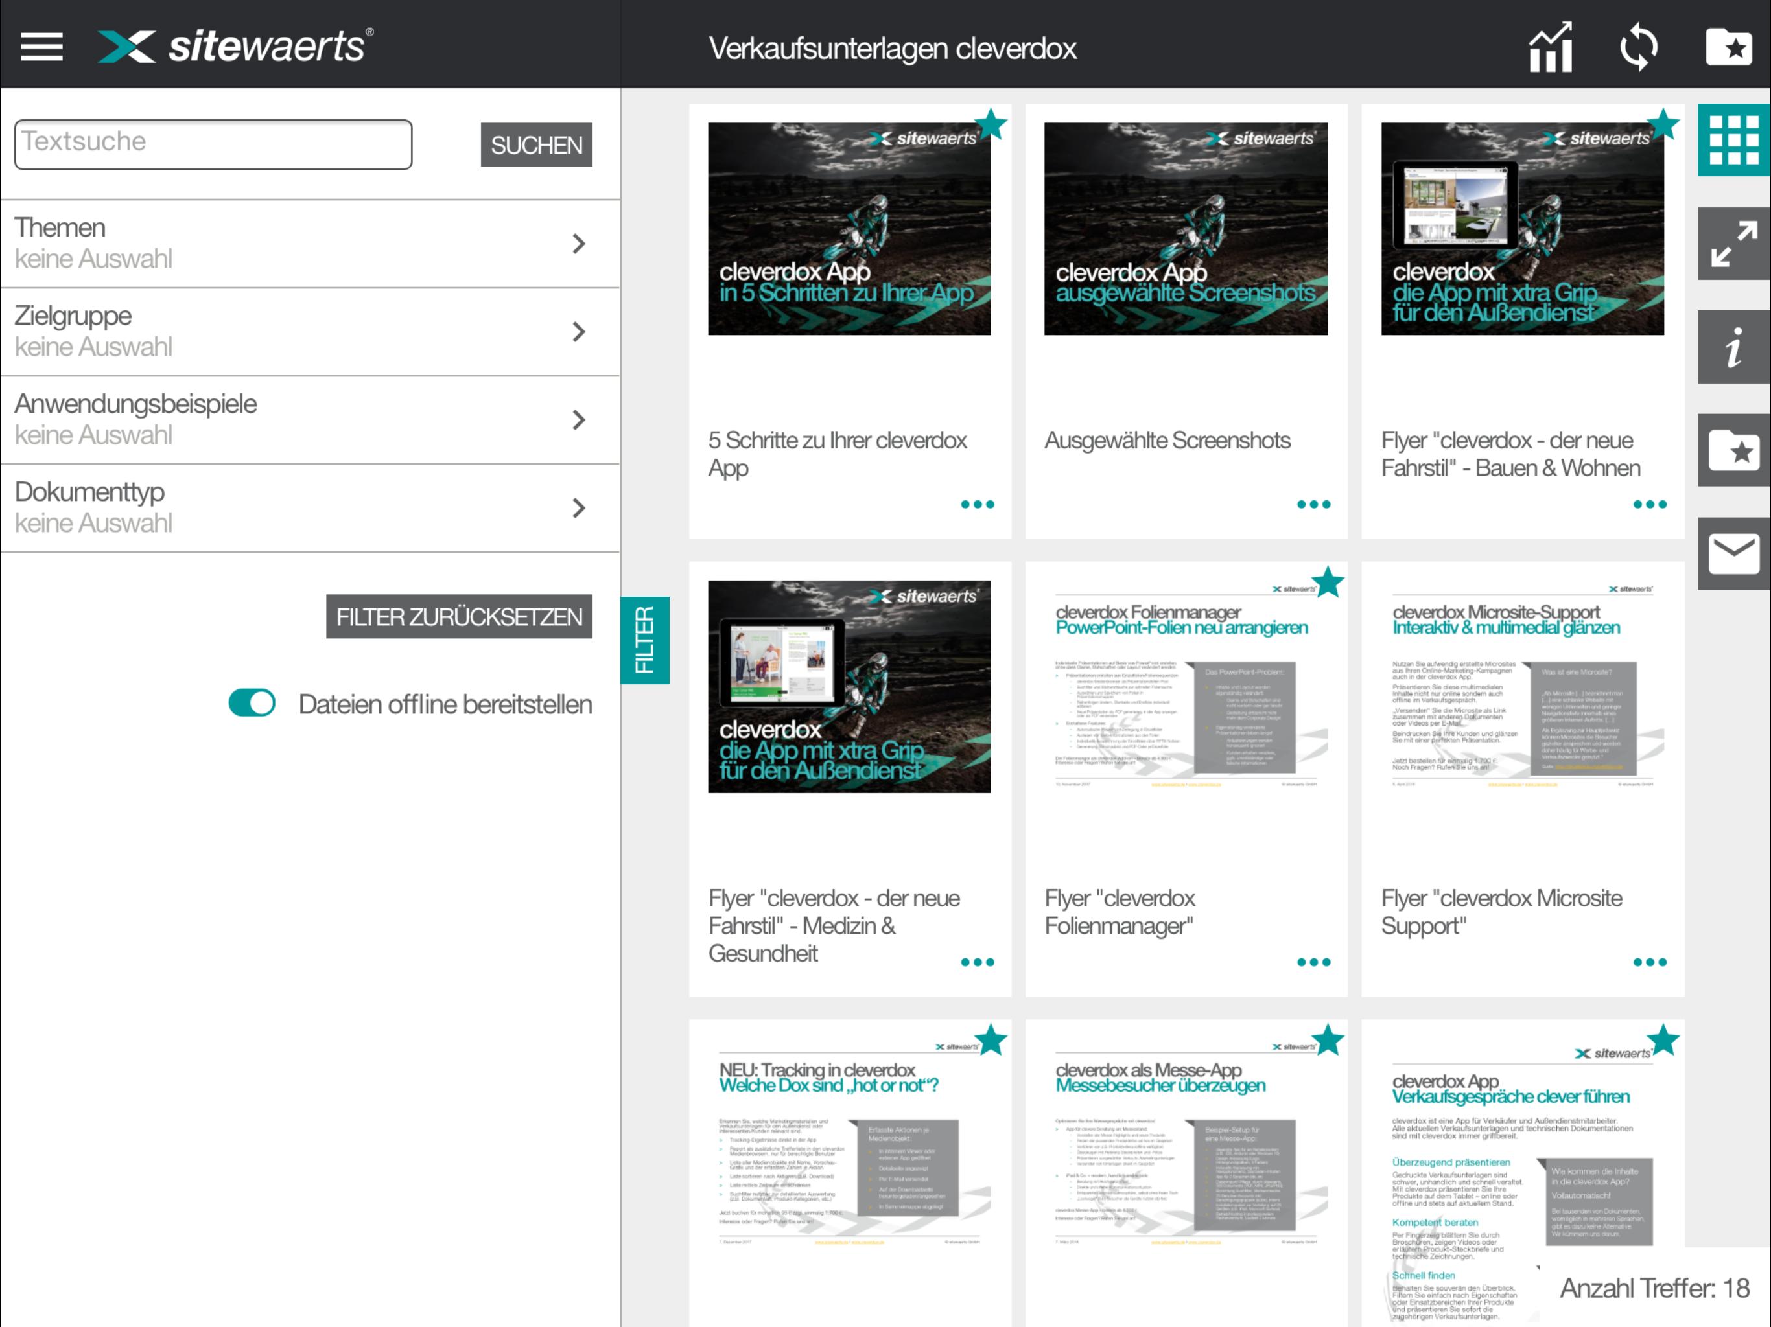This screenshot has height=1327, width=1771.
Task: Click title 'Flyer cleverdox Microsite Support'
Action: coord(1501,912)
